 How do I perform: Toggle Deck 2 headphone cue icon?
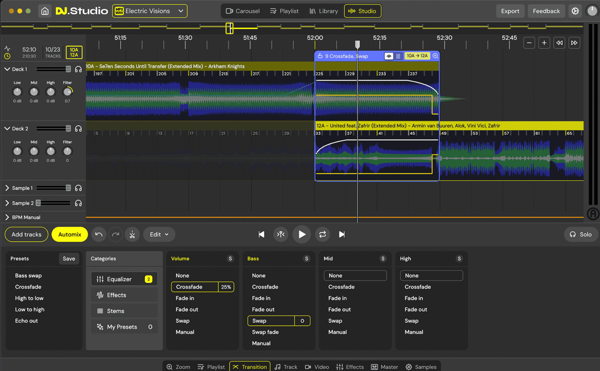pyautogui.click(x=78, y=129)
